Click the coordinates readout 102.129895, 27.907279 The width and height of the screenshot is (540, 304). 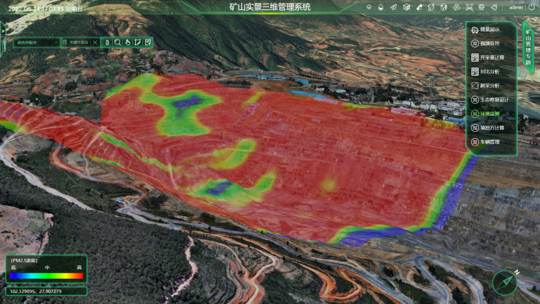point(35,291)
